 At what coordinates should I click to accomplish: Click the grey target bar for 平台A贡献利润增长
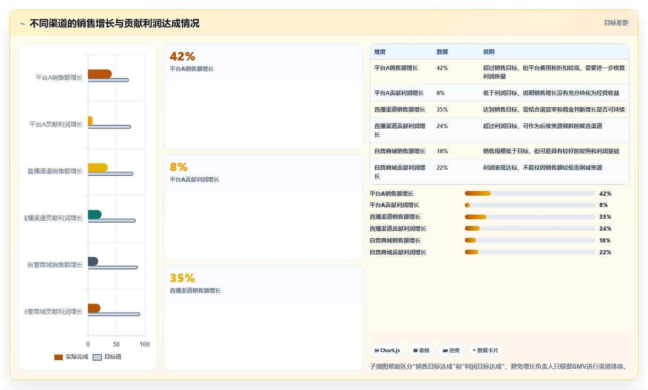(109, 127)
